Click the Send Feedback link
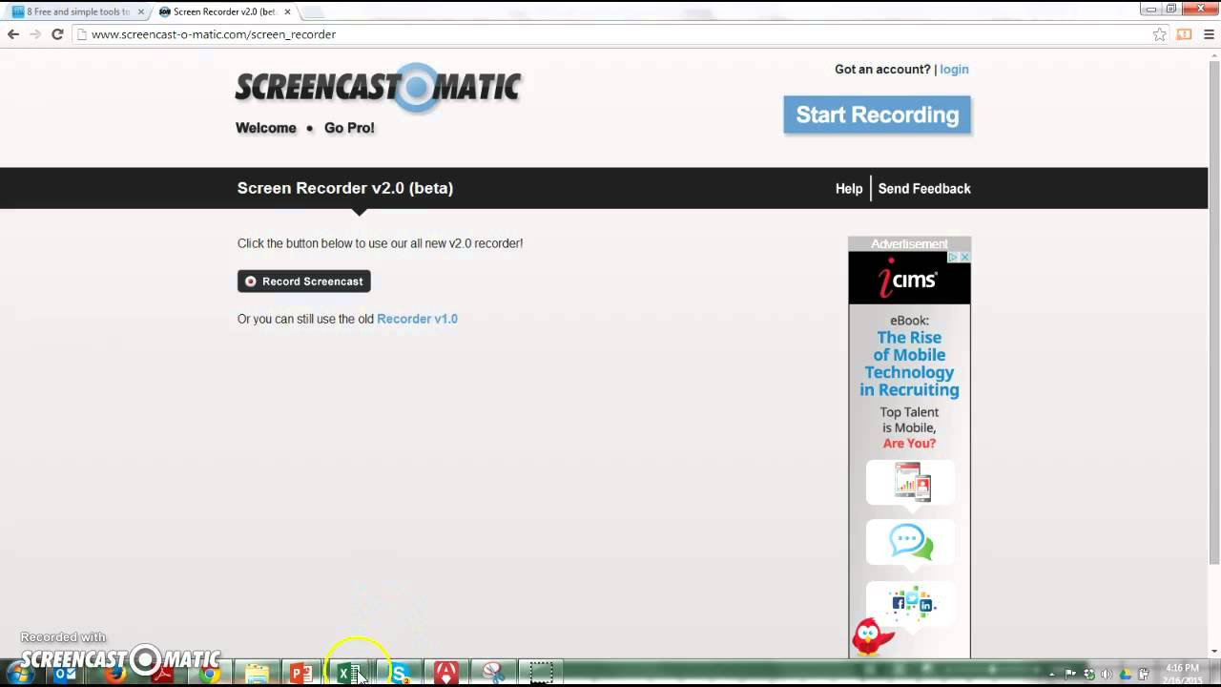This screenshot has height=687, width=1221. tap(924, 189)
